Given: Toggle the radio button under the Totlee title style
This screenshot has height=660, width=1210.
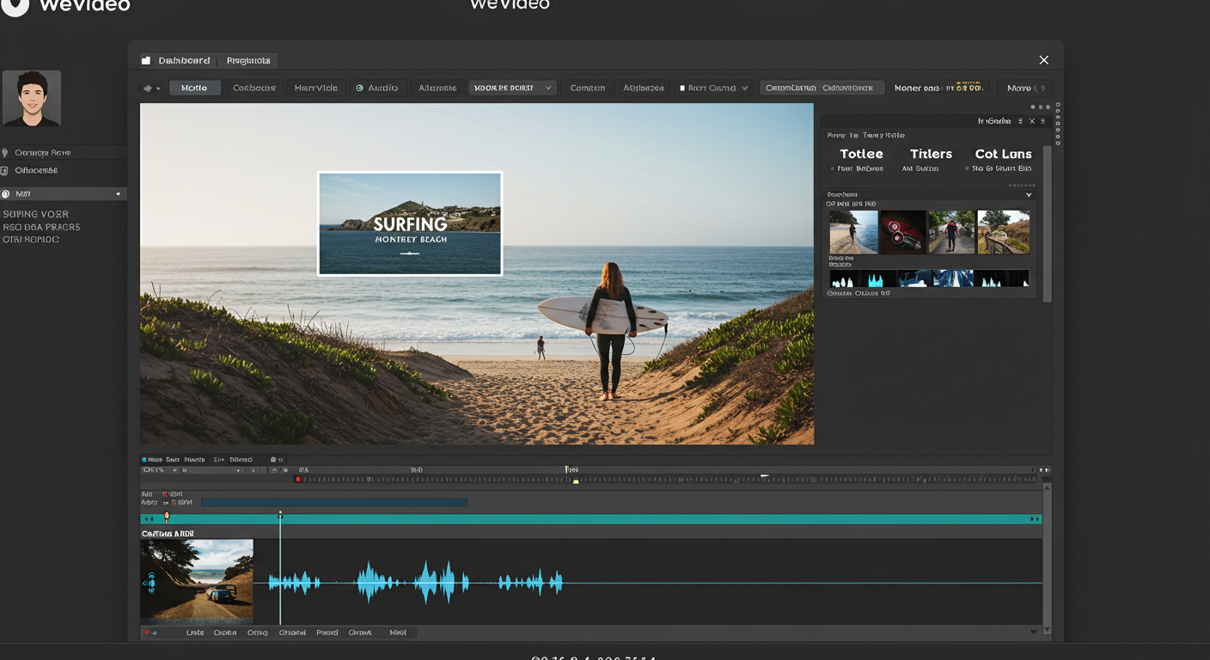Looking at the screenshot, I should [x=833, y=169].
